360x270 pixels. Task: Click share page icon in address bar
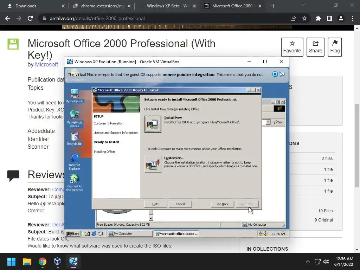[293, 18]
